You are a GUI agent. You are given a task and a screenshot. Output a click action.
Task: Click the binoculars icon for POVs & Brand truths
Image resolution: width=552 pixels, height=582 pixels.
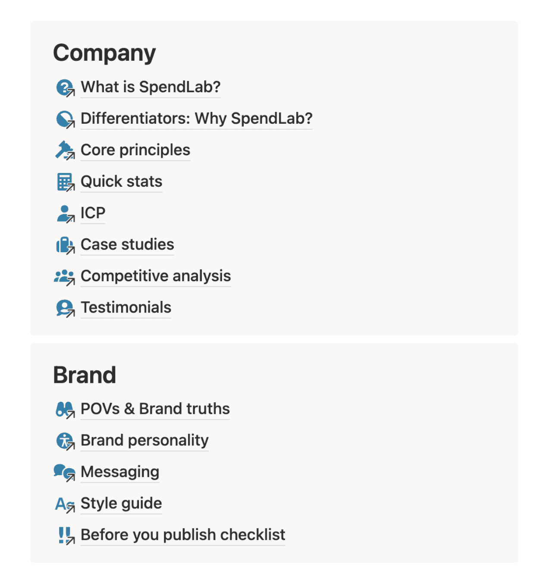point(65,409)
